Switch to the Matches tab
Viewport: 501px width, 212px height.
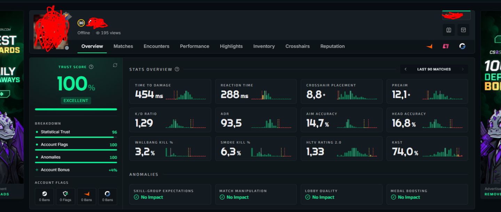click(x=123, y=46)
